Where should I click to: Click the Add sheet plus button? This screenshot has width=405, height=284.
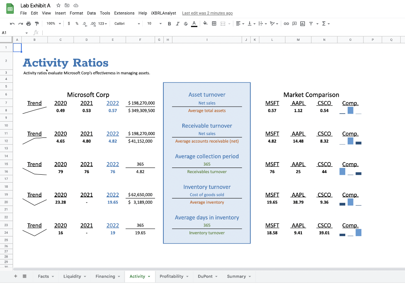pyautogui.click(x=15, y=276)
